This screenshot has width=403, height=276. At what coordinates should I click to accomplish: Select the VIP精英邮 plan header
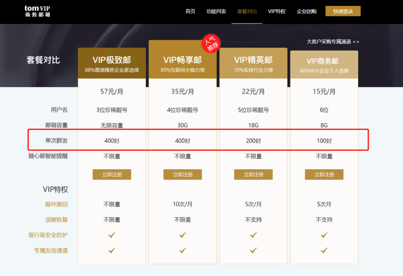253,63
